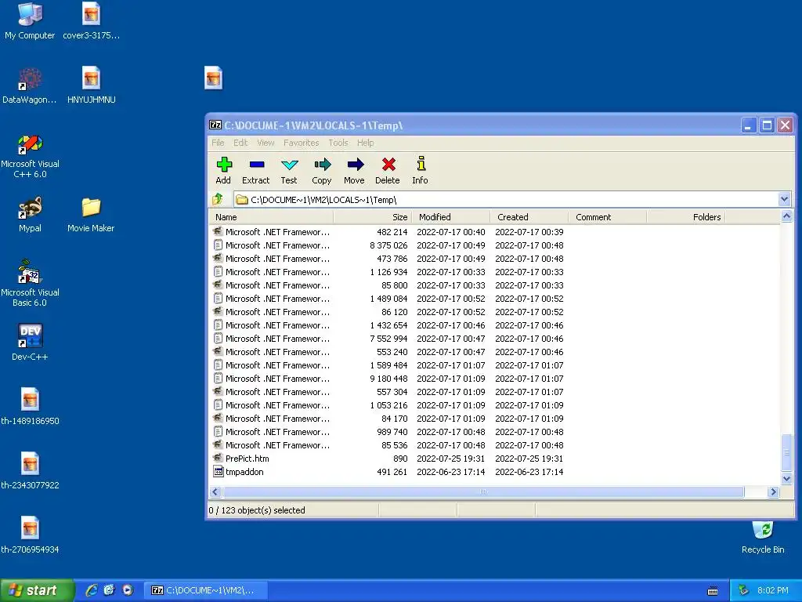Screen dimensions: 802x602
Task: Click the keyboard icon on the taskbar
Action: coord(713,591)
